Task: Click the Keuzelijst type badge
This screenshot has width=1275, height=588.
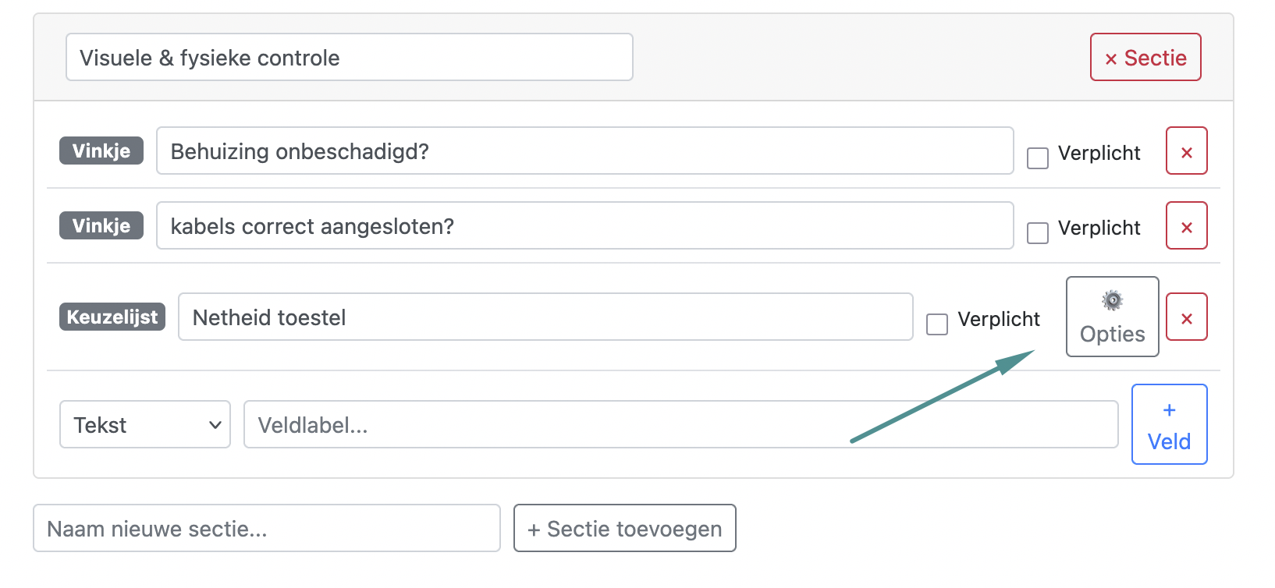Action: coord(112,317)
